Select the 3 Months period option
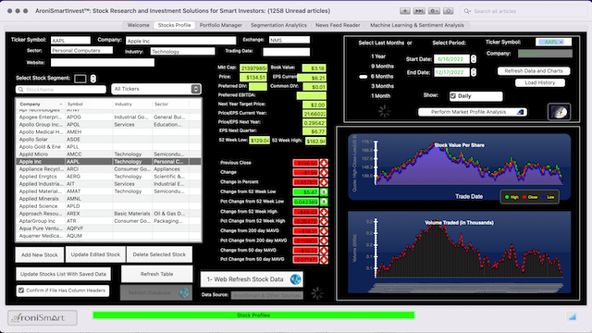Image resolution: width=592 pixels, height=333 pixels. coord(382,86)
